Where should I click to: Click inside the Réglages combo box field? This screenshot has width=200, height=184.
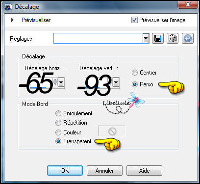click(98, 38)
